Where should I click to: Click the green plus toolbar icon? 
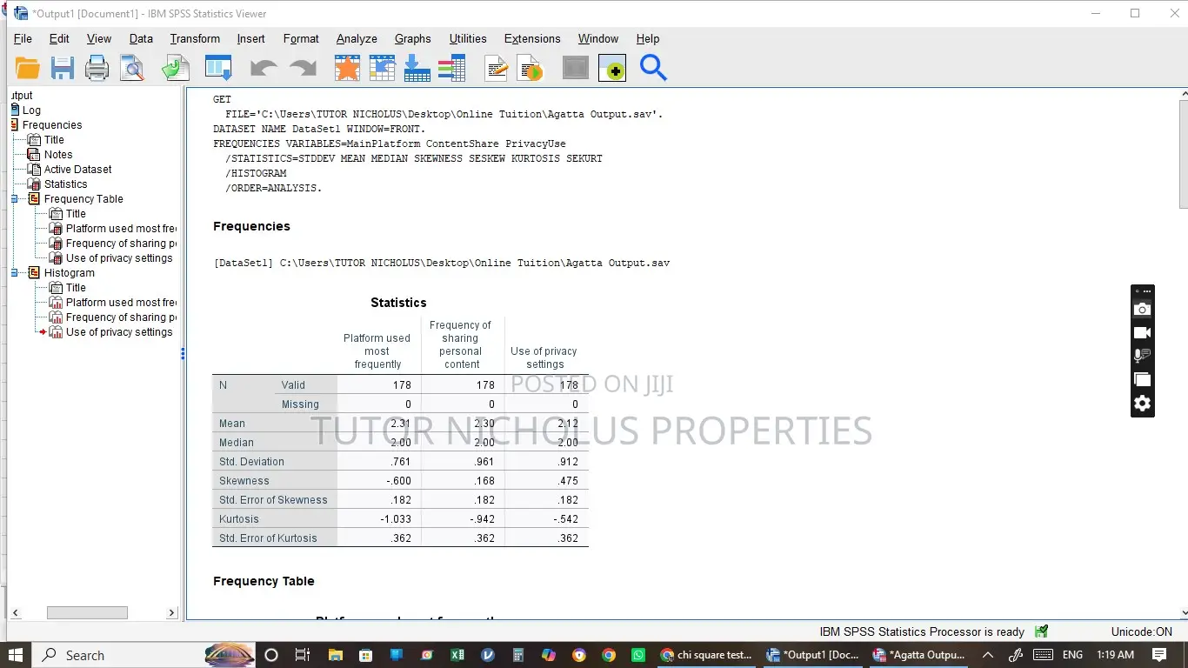(612, 68)
